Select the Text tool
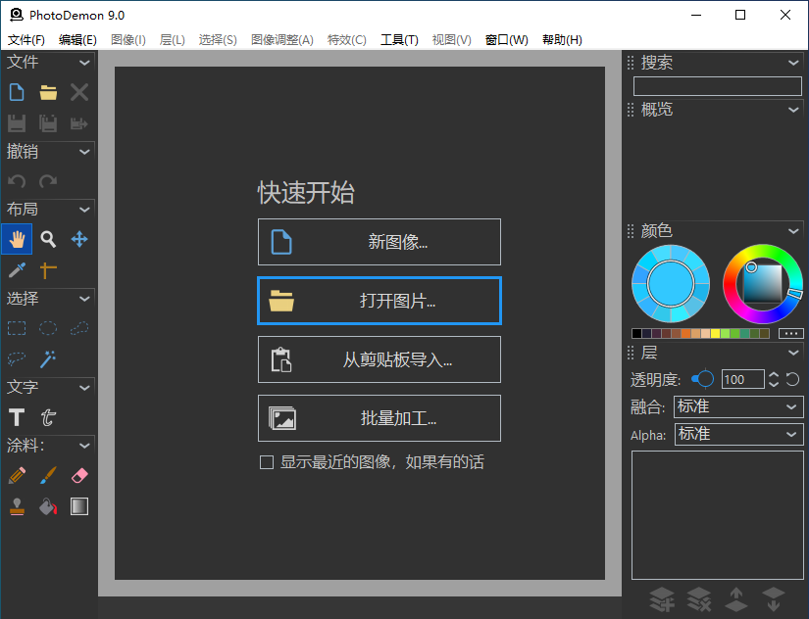Viewport: 809px width, 619px height. (16, 417)
